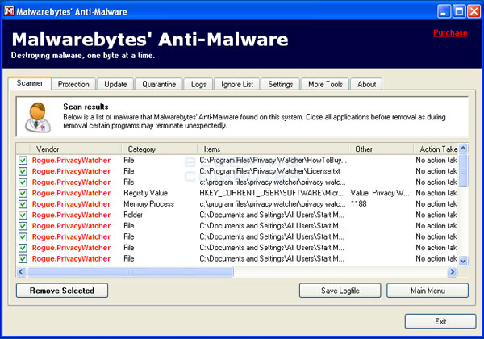Open the Protection tab
Screen dimensions: 484x339
point(73,84)
